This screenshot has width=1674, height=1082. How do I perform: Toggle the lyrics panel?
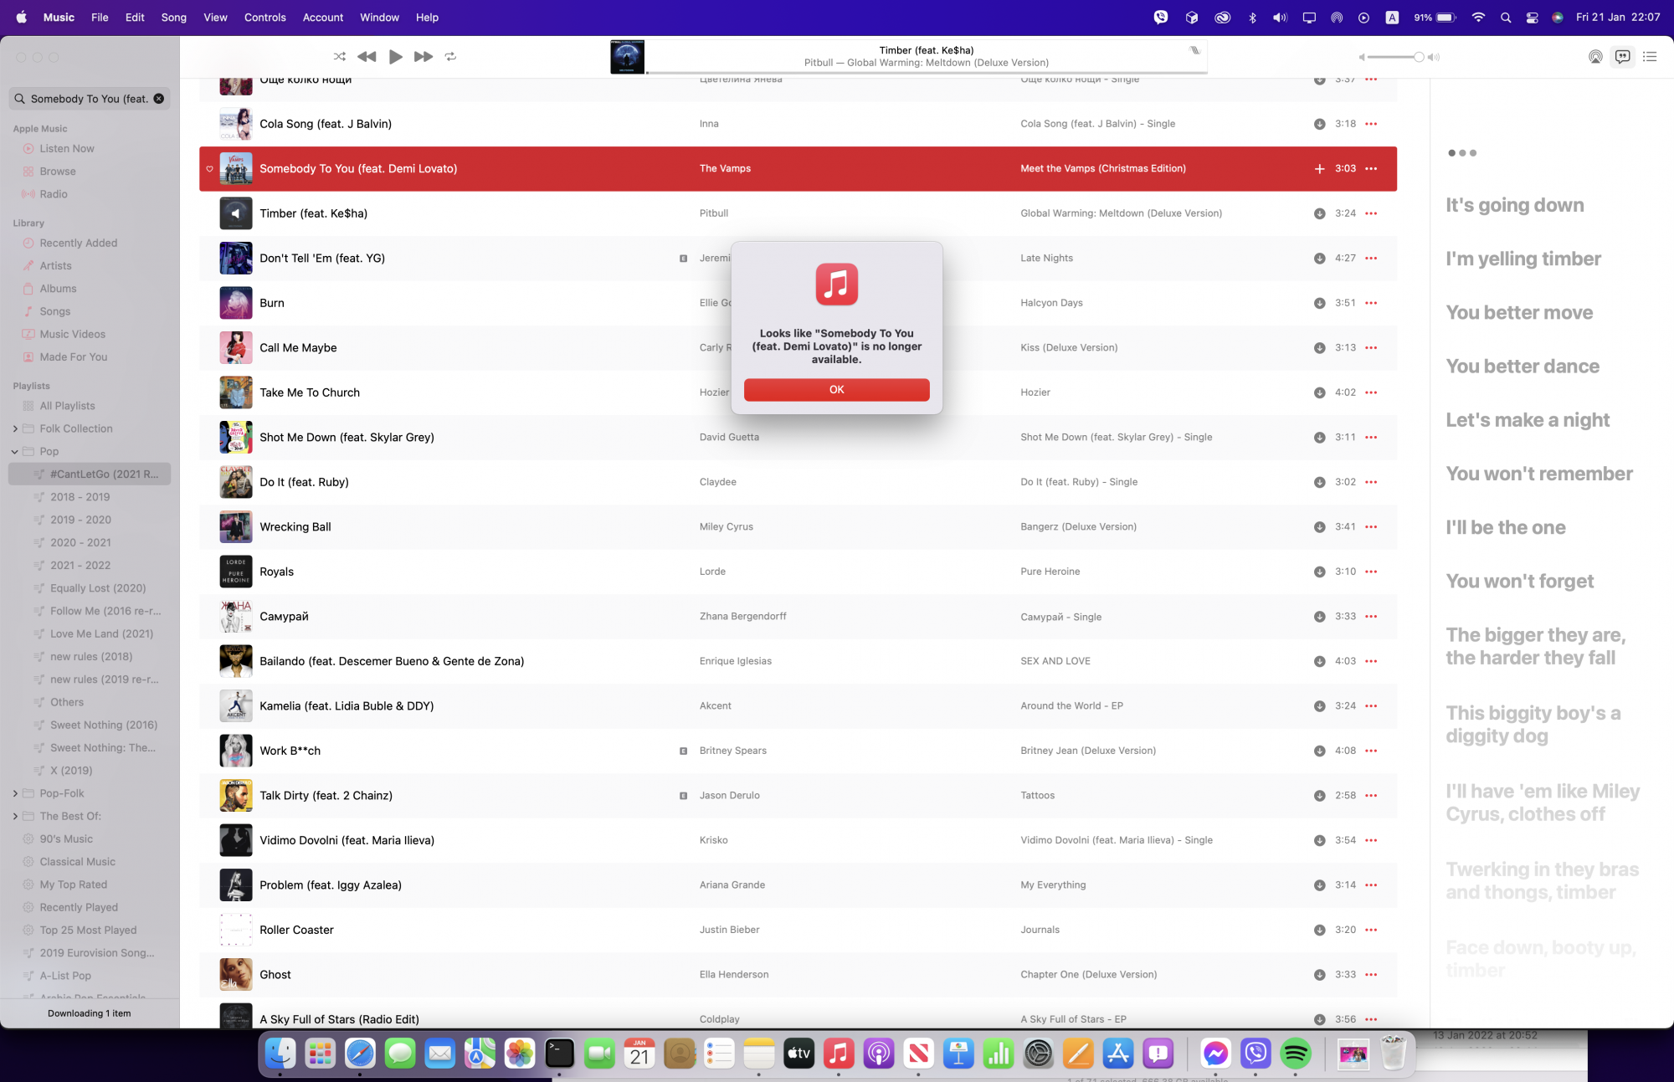pos(1622,57)
